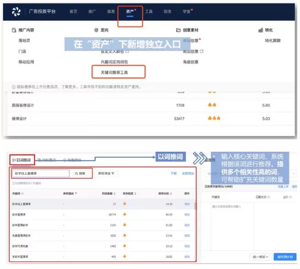The height and width of the screenshot is (269, 300).
Task: Click info icon beside 匹配方式 header
Action: [x=268, y=197]
